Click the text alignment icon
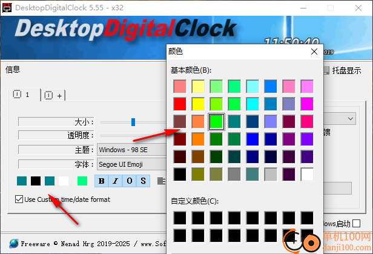Viewport: 373px width, 254px height. click(161, 181)
